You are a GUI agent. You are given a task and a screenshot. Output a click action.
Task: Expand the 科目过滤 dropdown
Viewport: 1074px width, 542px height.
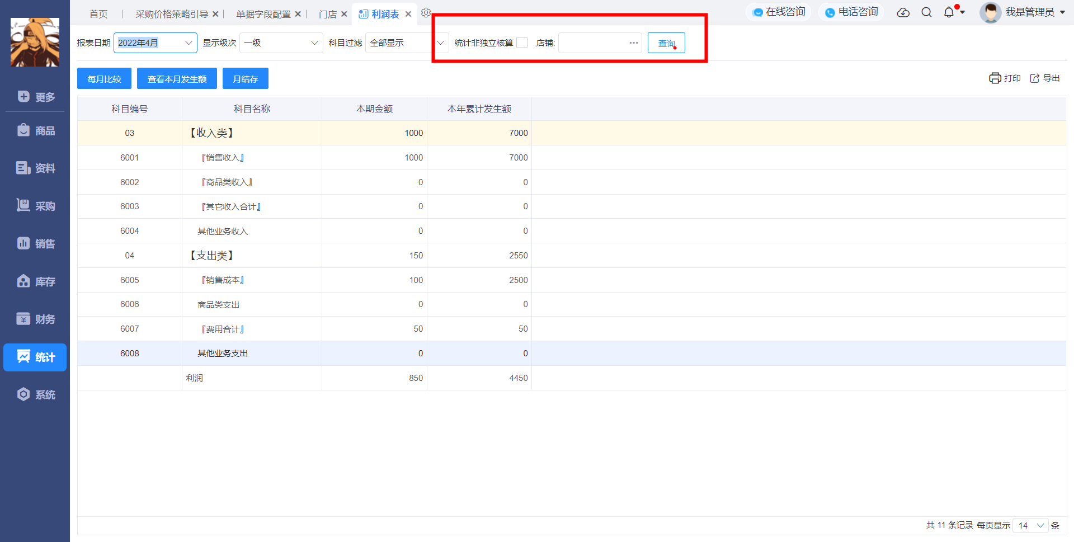(x=407, y=43)
